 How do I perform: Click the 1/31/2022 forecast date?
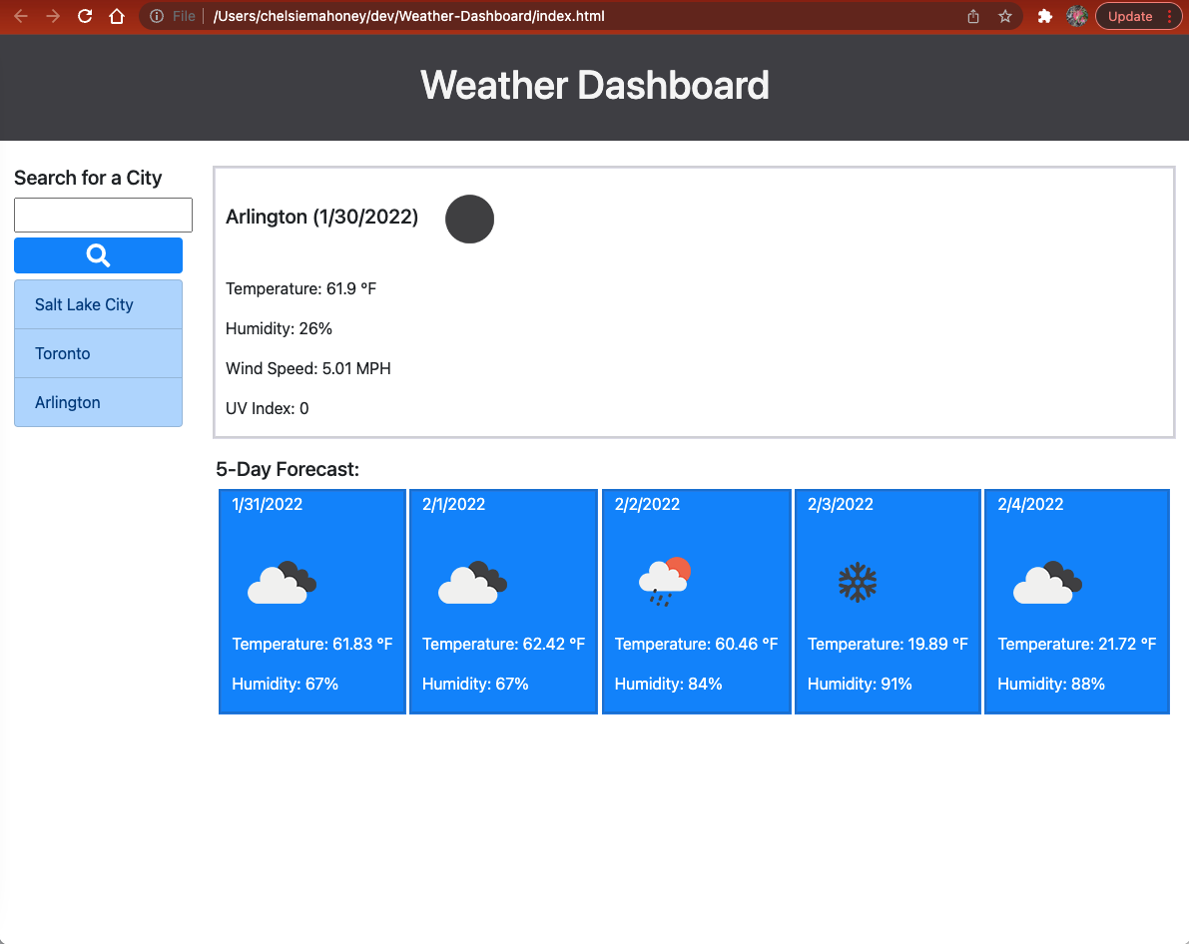[267, 504]
